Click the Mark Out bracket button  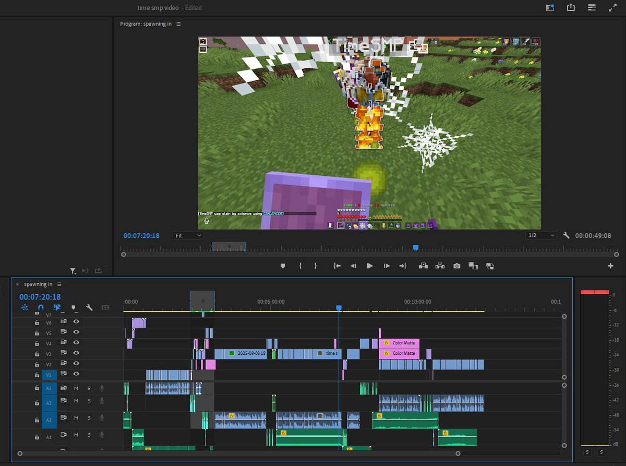click(x=316, y=266)
